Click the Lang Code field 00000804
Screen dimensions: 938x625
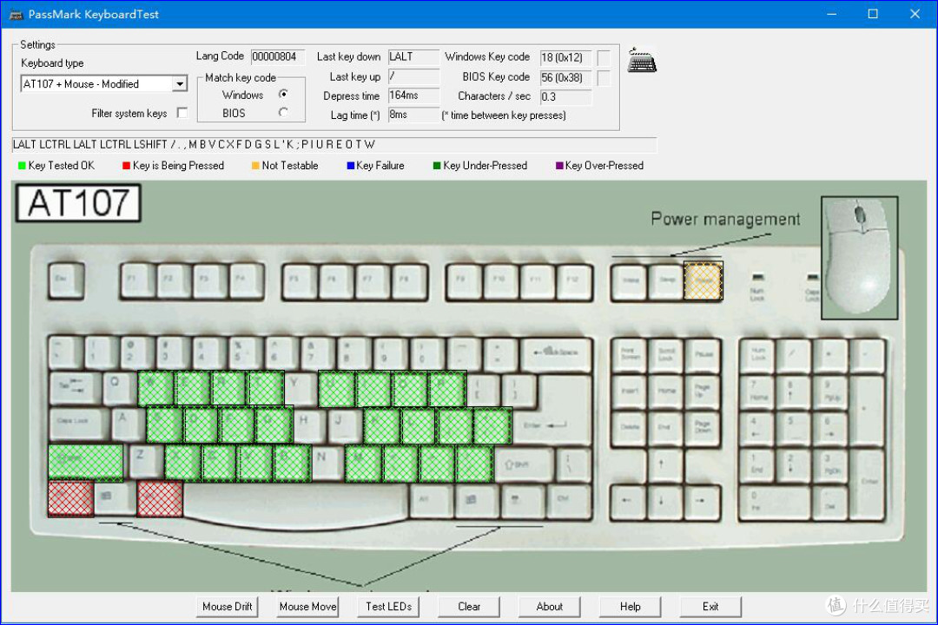click(x=278, y=56)
